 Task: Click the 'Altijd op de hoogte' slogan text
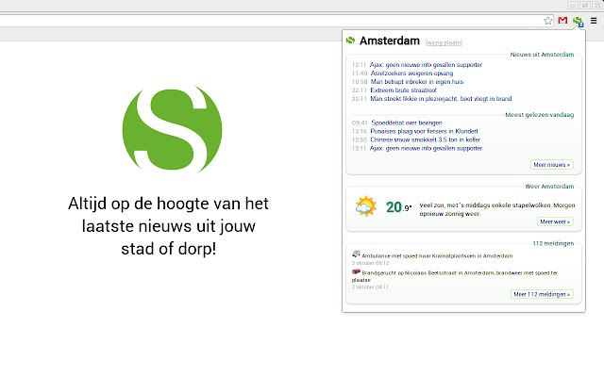click(x=168, y=226)
